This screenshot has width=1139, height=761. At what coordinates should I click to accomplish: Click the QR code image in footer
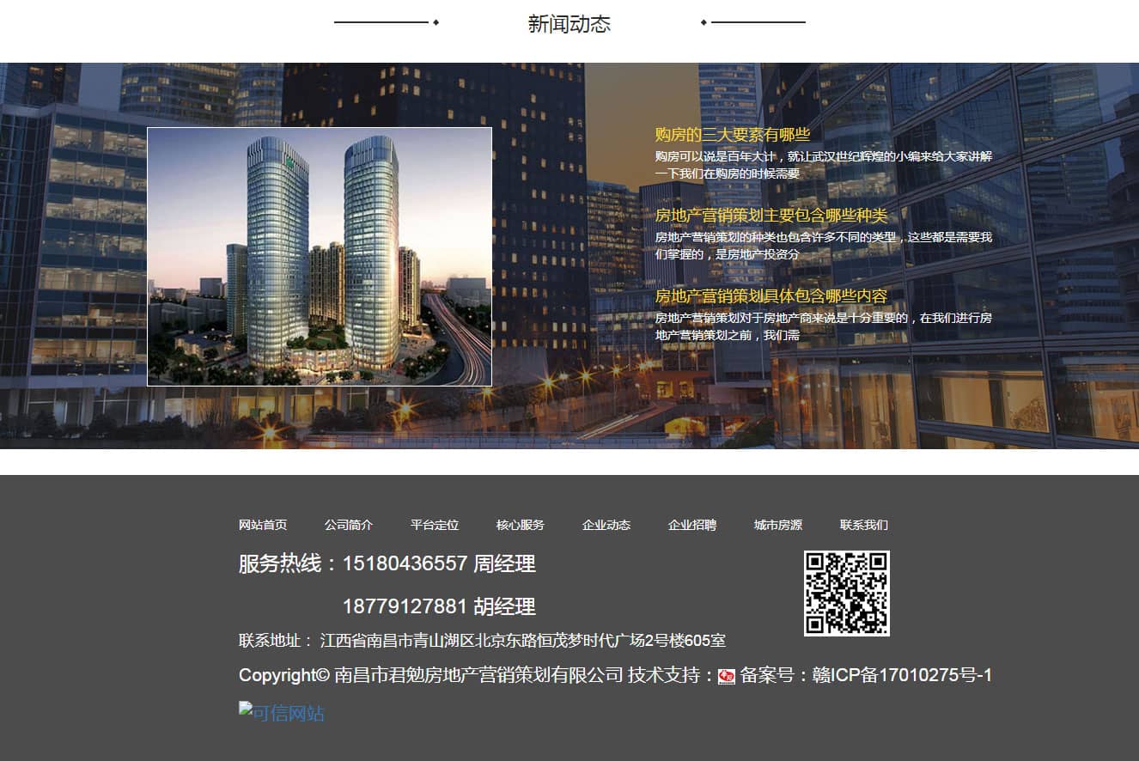[x=846, y=594]
